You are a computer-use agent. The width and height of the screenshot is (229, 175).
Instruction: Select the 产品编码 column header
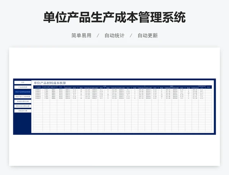pyautogui.click(x=38, y=87)
